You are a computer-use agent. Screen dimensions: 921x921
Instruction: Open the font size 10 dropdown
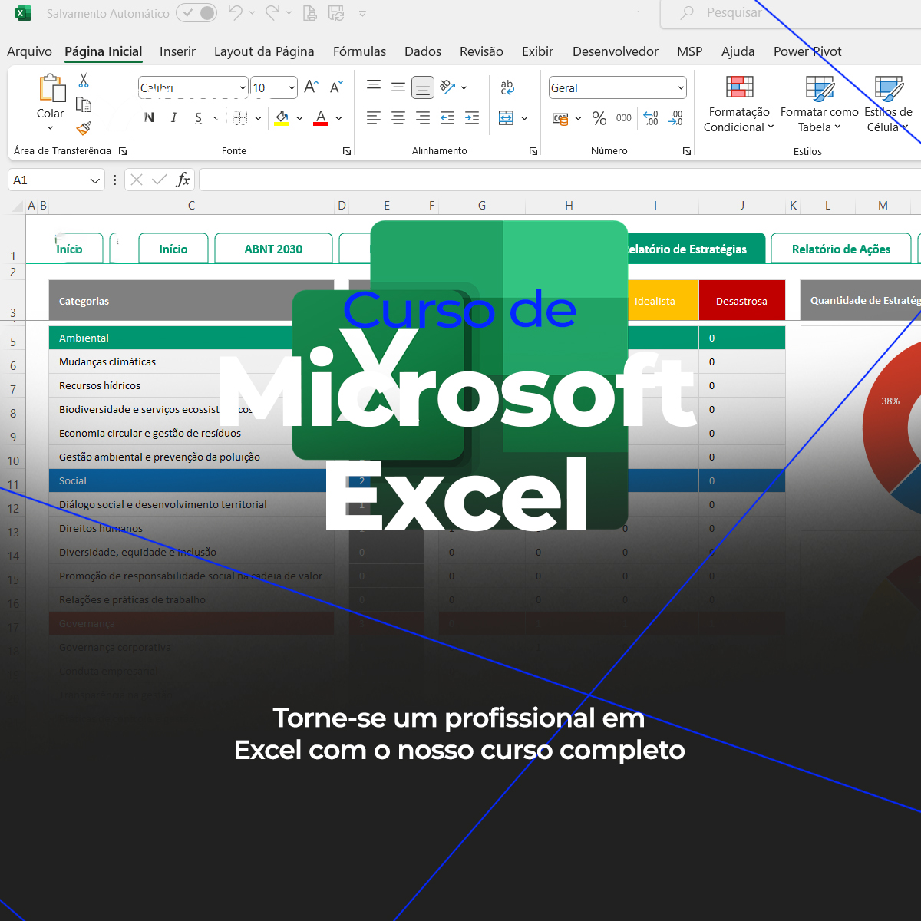pos(292,88)
